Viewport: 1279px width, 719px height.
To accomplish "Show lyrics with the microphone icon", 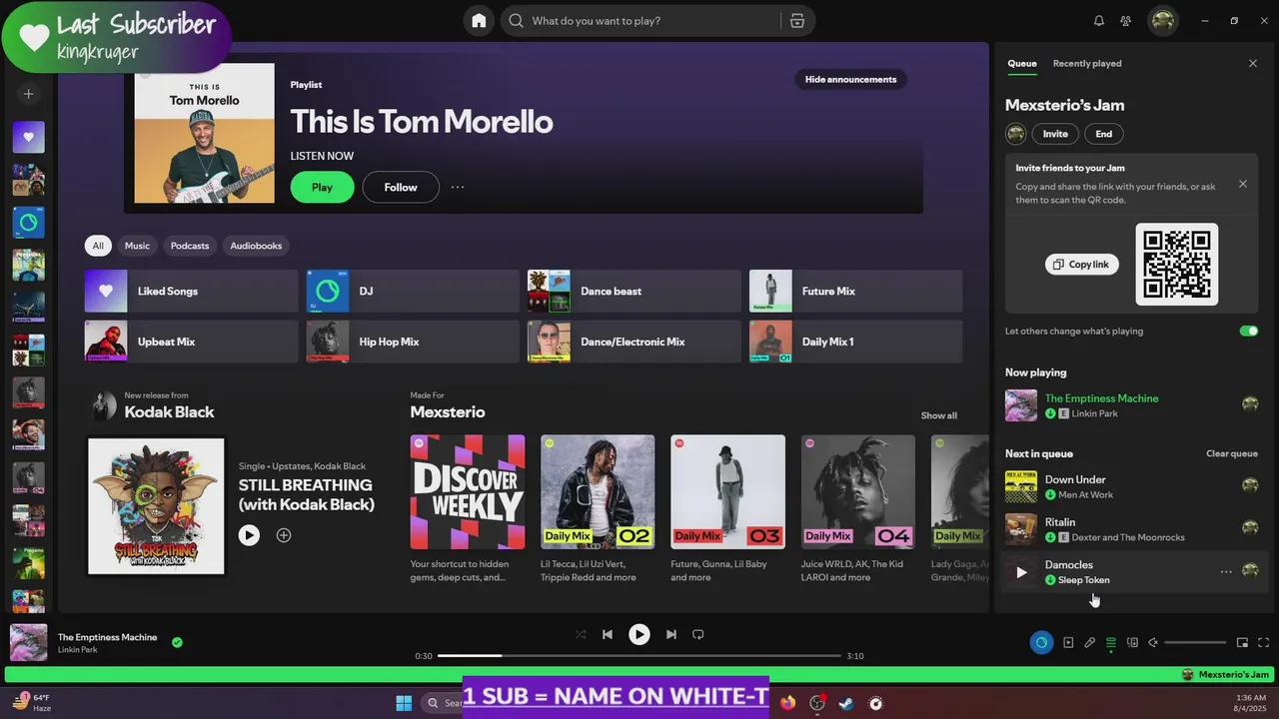I will 1090,643.
